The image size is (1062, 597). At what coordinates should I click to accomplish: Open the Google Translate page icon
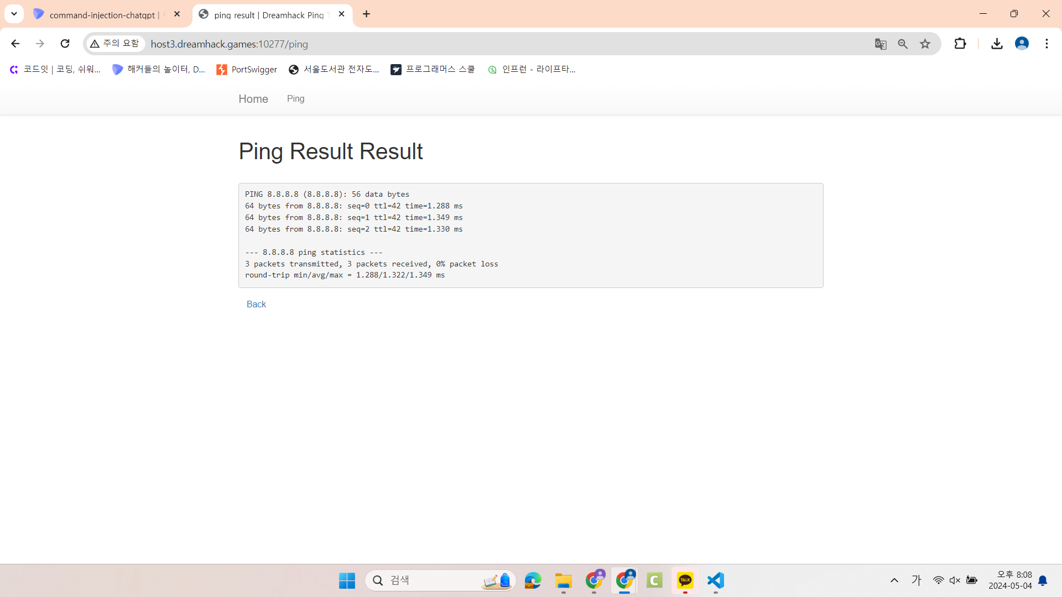click(881, 44)
